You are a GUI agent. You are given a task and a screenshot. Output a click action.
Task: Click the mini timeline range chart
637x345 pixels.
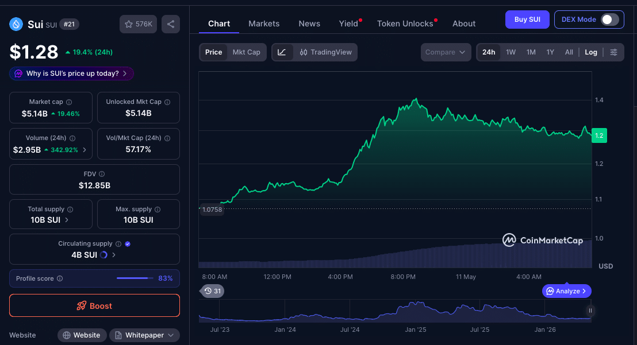(395, 311)
